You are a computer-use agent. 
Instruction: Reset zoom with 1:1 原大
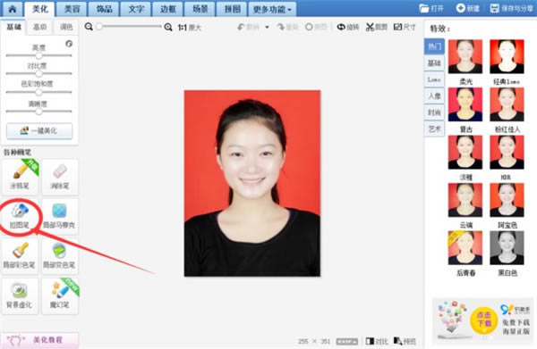pos(190,28)
